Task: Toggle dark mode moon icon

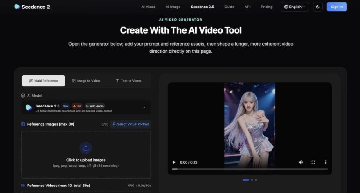Action: (318, 7)
